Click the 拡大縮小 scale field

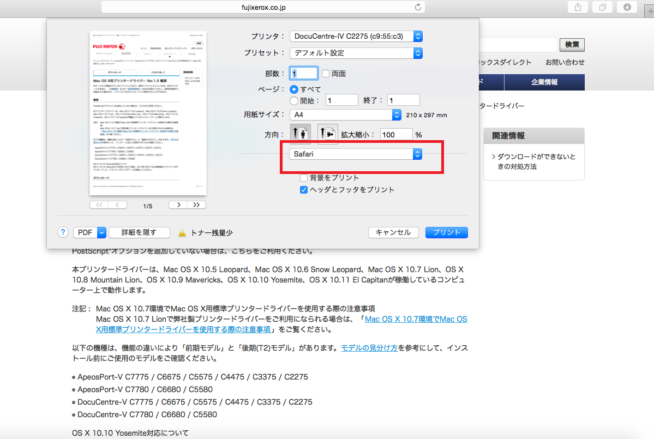click(x=396, y=134)
